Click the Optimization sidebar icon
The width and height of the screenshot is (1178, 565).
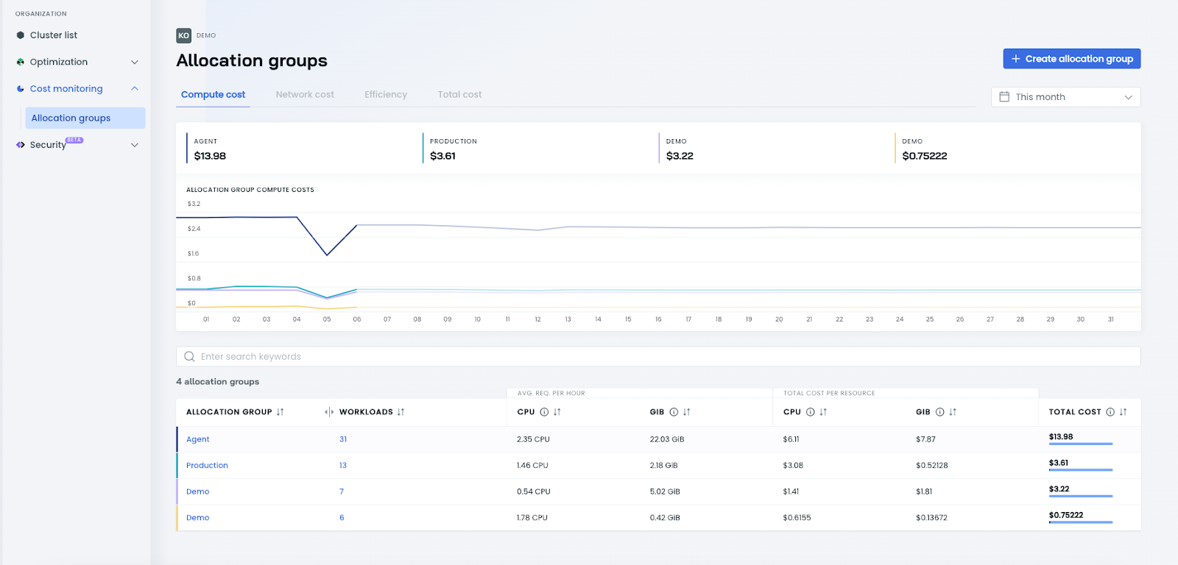coord(21,62)
